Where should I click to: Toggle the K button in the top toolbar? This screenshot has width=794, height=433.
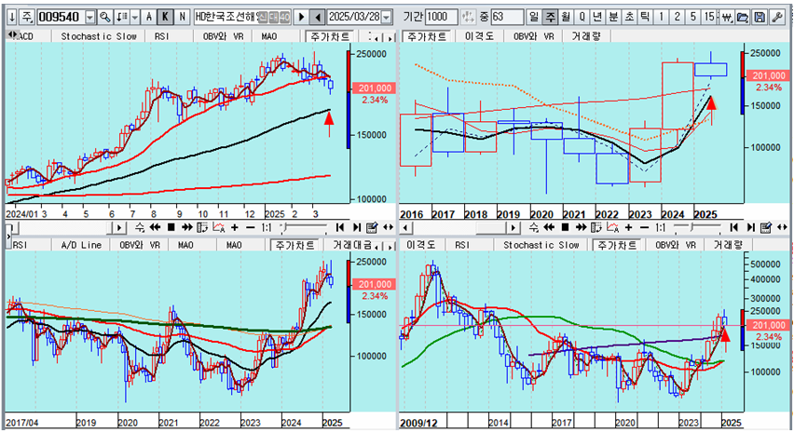tap(165, 17)
